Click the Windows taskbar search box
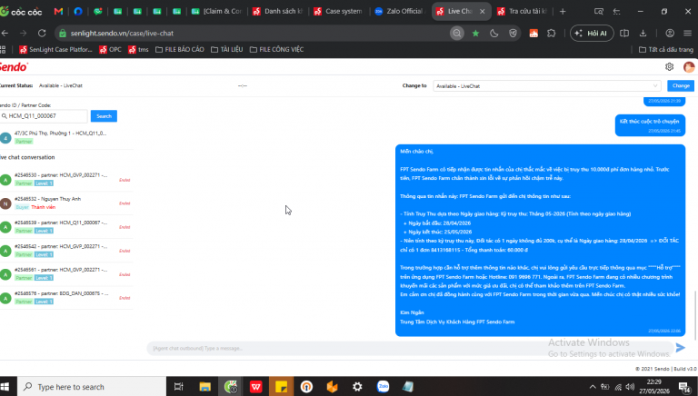698x396 pixels. (92, 387)
